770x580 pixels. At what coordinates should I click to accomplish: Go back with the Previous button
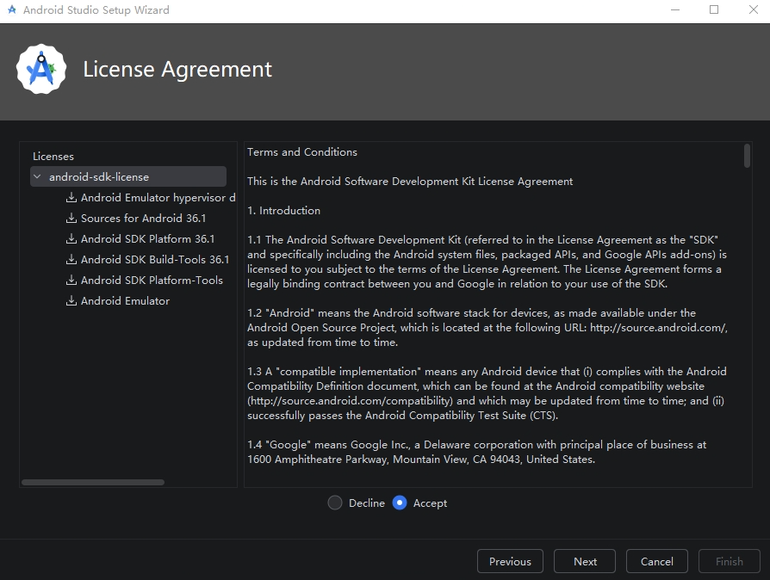510,561
